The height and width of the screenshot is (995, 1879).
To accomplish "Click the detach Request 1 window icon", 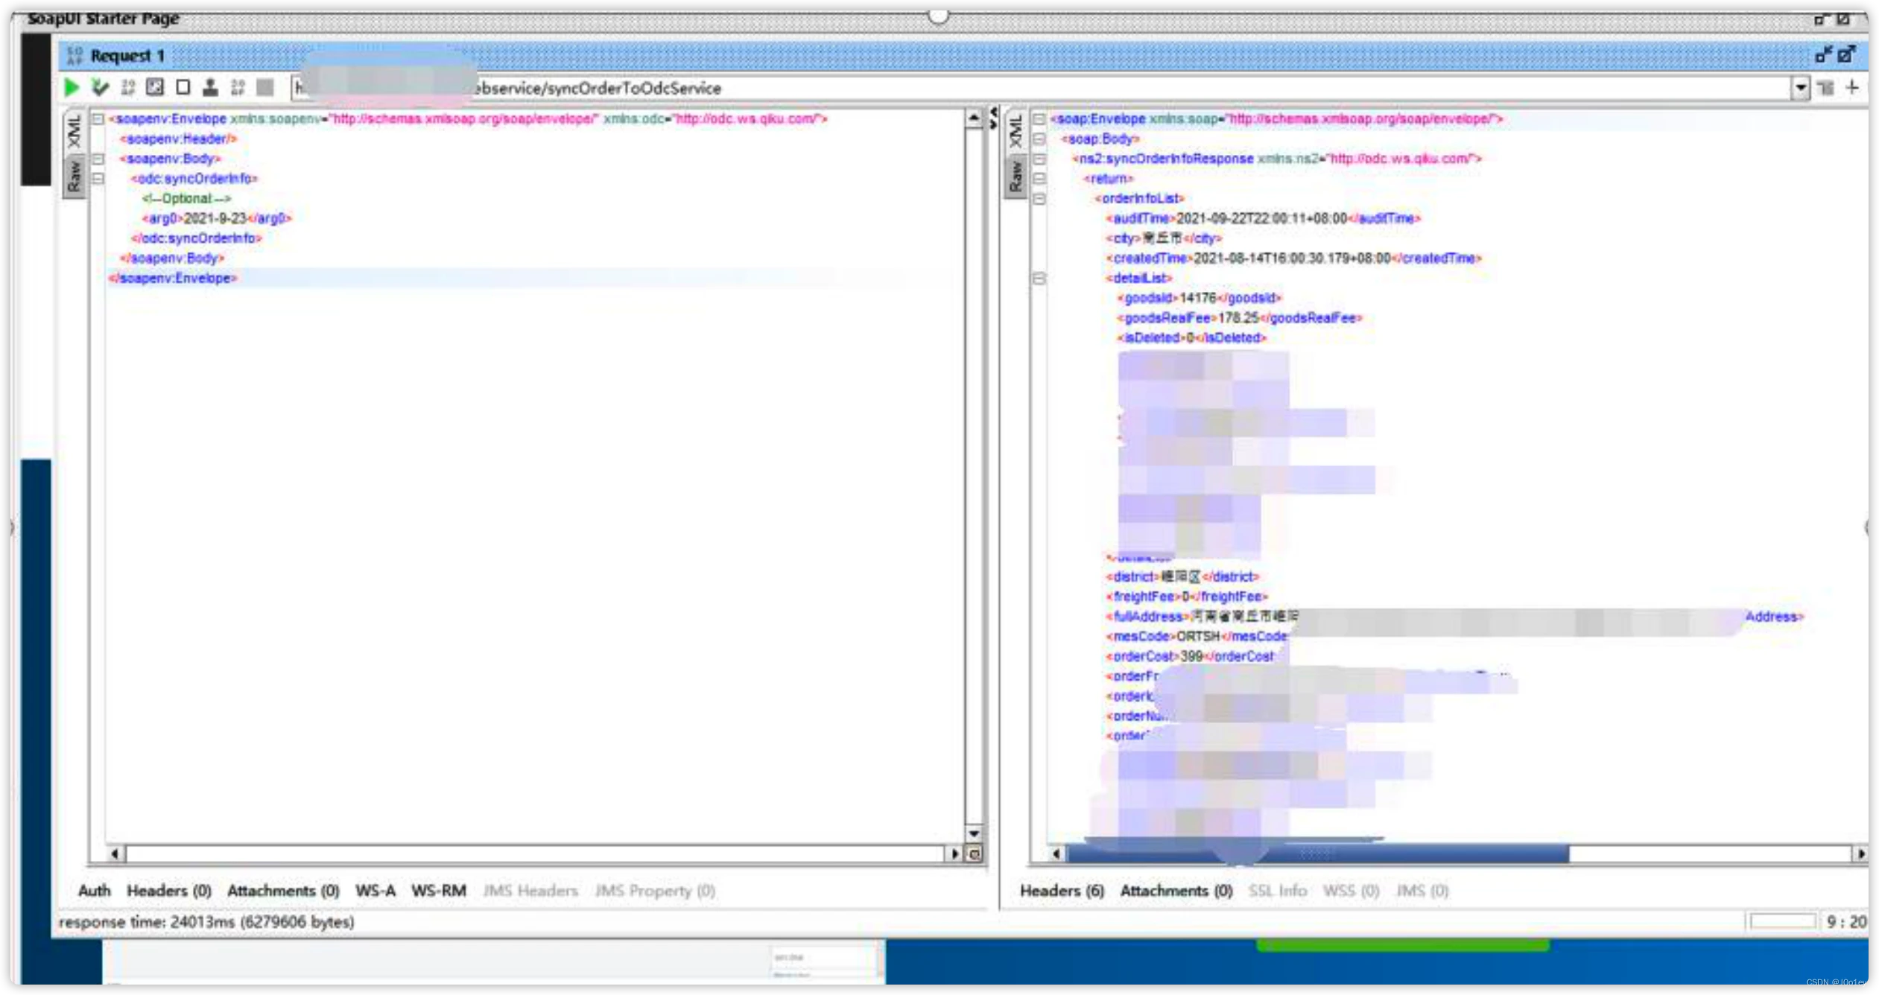I will pyautogui.click(x=1847, y=54).
